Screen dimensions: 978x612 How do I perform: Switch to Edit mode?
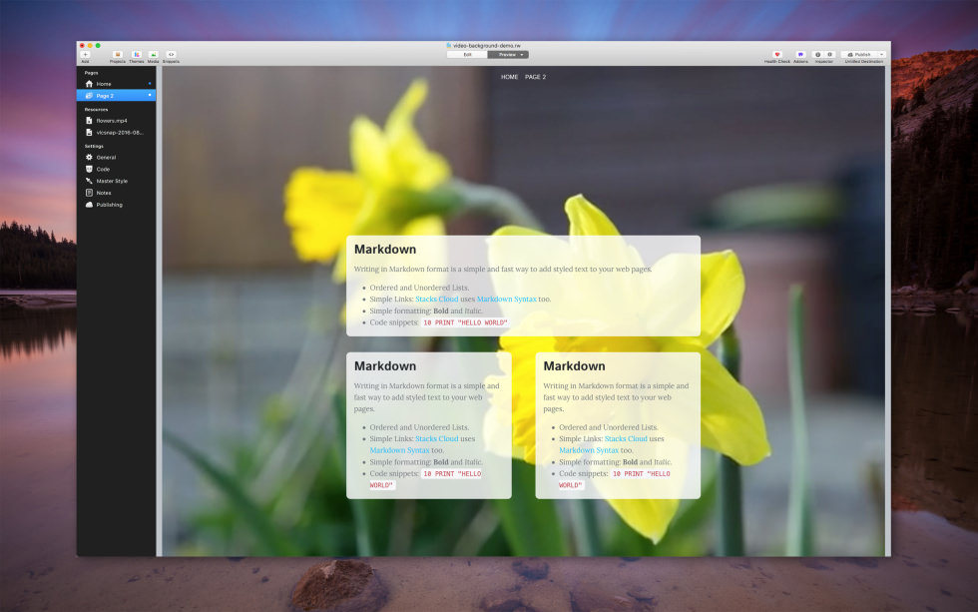pyautogui.click(x=467, y=55)
